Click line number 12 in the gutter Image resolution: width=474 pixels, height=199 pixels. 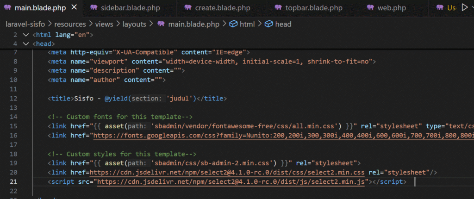tap(13, 98)
